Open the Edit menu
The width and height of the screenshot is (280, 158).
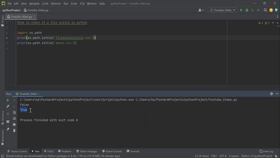[x=16, y=4]
